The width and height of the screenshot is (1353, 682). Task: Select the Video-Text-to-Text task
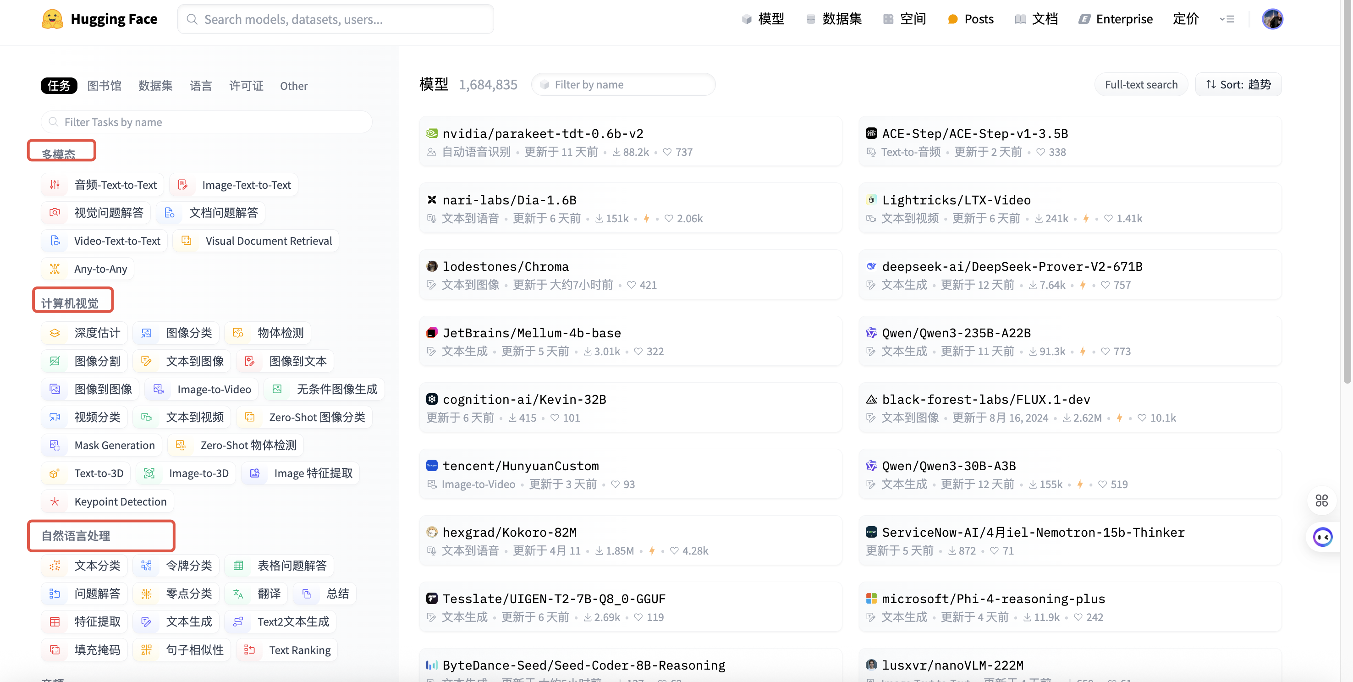(104, 241)
